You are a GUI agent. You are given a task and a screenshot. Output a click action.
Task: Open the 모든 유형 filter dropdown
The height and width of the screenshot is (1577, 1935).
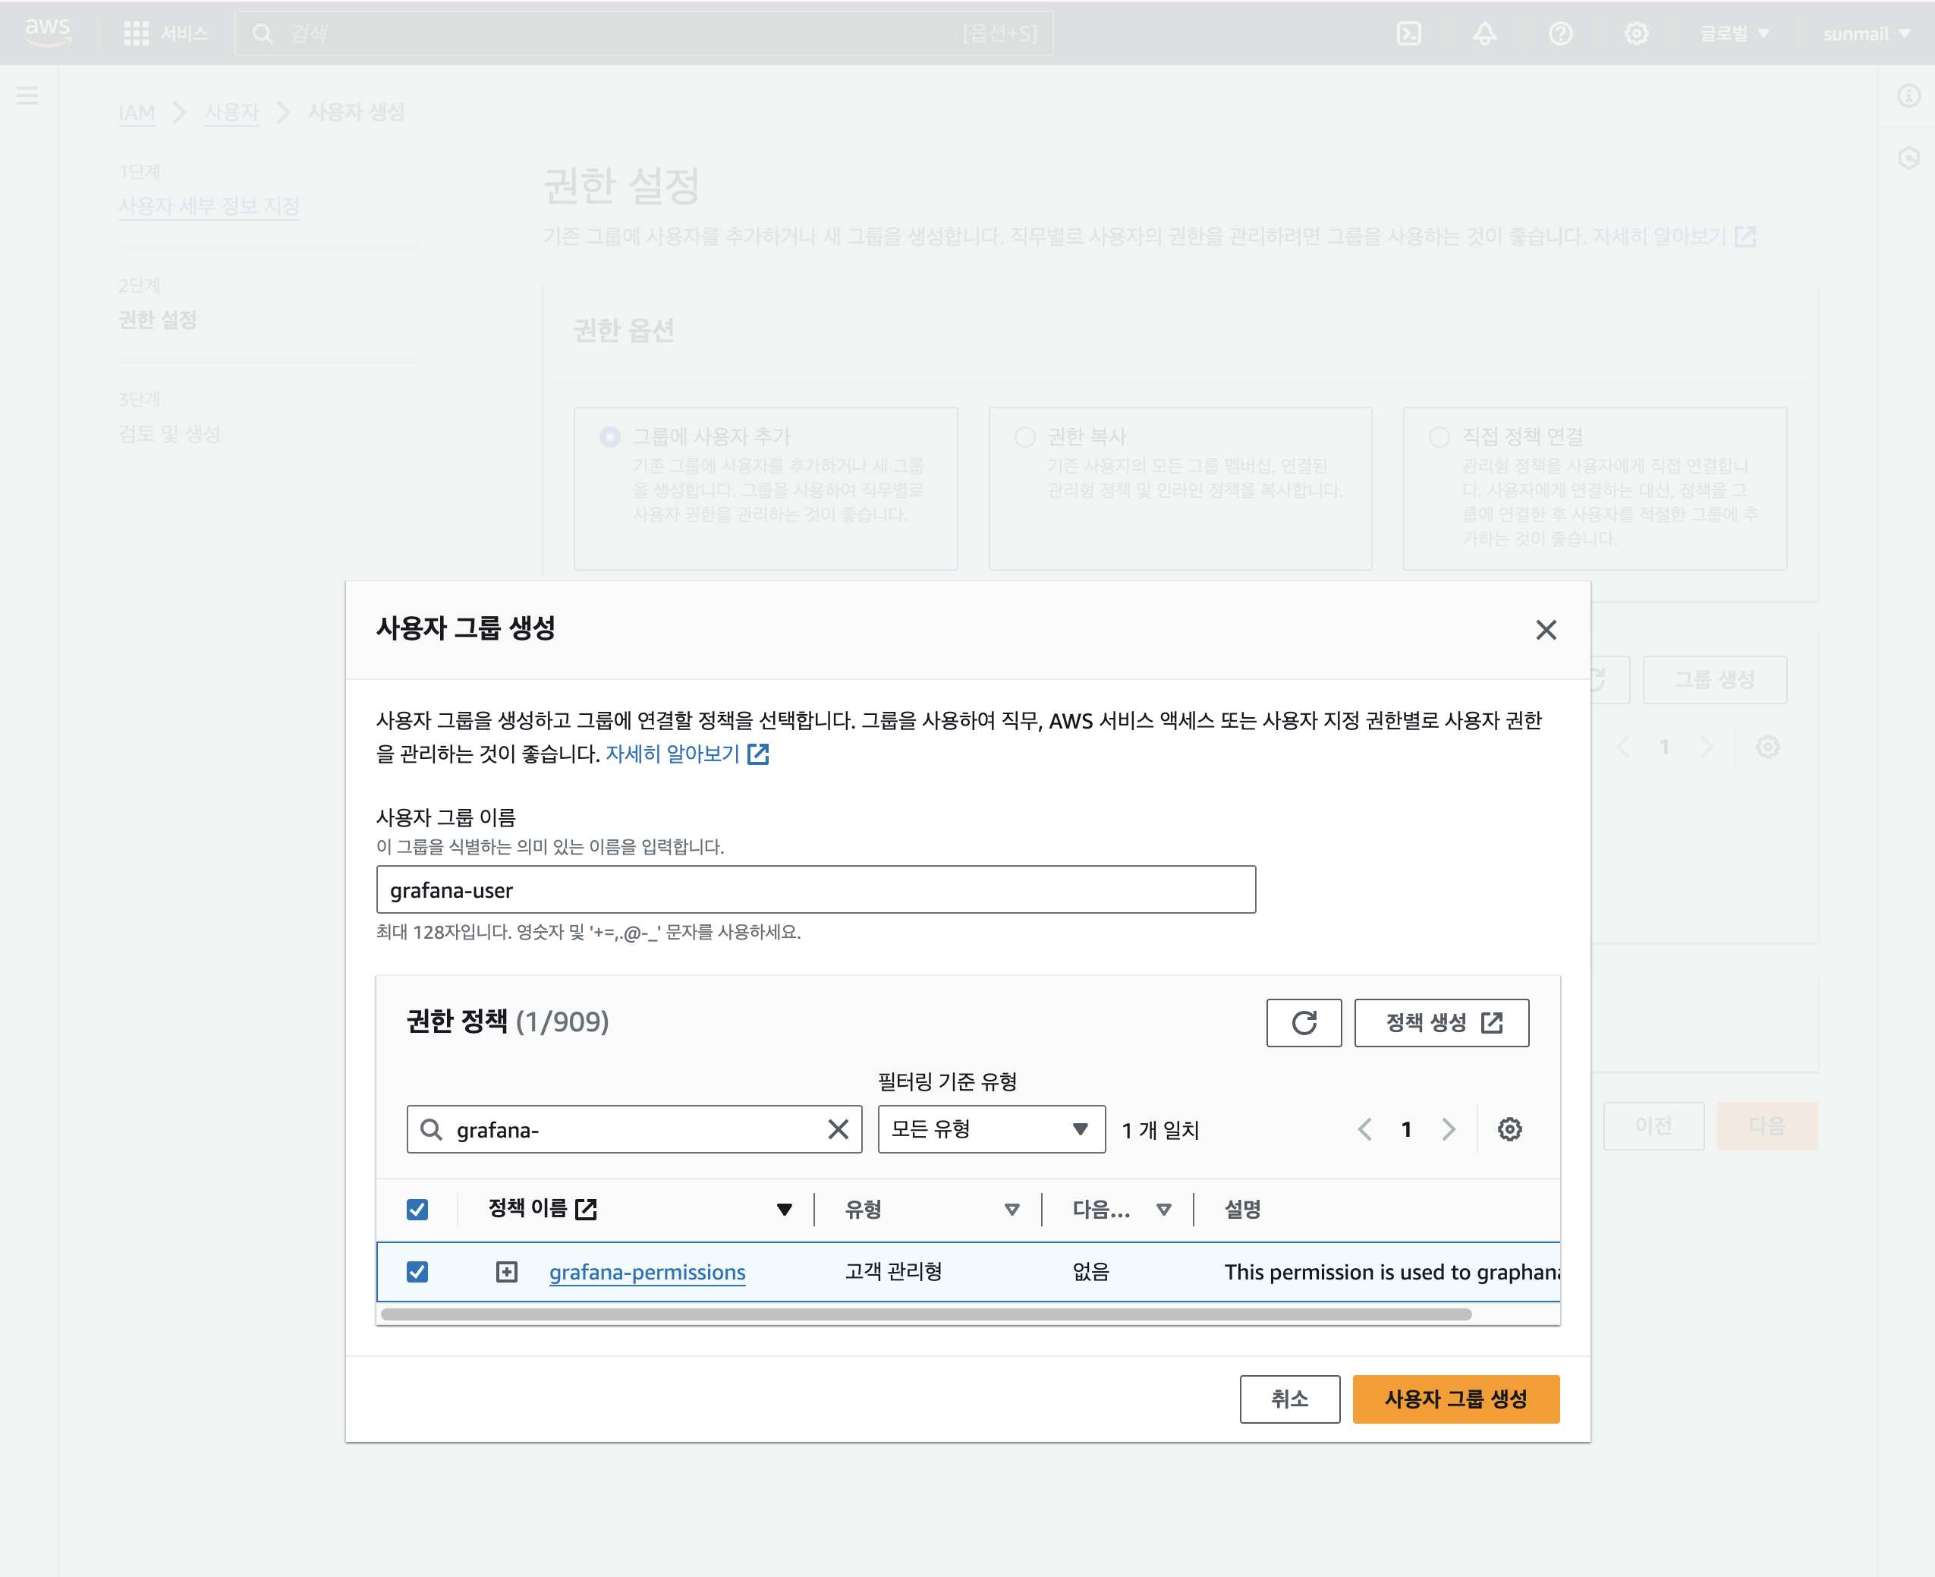click(991, 1129)
